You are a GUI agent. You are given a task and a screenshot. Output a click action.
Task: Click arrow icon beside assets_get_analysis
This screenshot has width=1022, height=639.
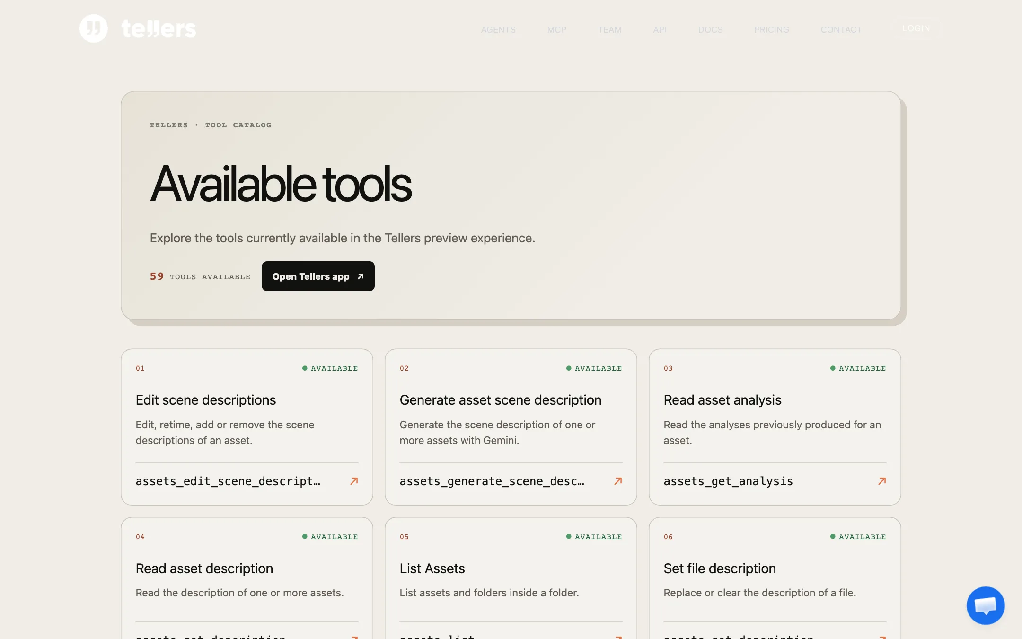point(882,481)
